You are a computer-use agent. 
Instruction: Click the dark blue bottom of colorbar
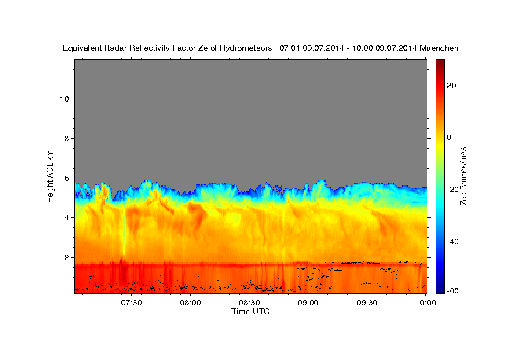pyautogui.click(x=440, y=290)
